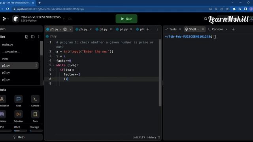Click the p1.py breadcrumb above the code

(x=51, y=36)
